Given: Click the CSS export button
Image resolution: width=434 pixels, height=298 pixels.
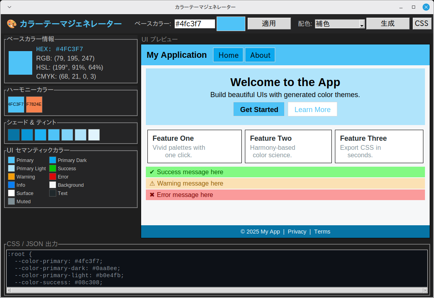Looking at the screenshot, I should click(421, 24).
